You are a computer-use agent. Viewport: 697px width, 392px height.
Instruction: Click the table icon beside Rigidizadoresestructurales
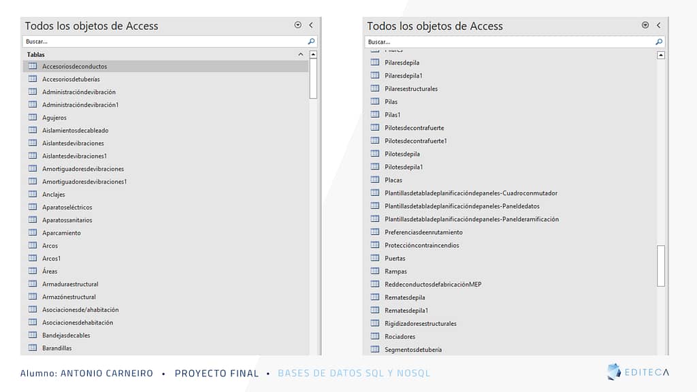375,323
